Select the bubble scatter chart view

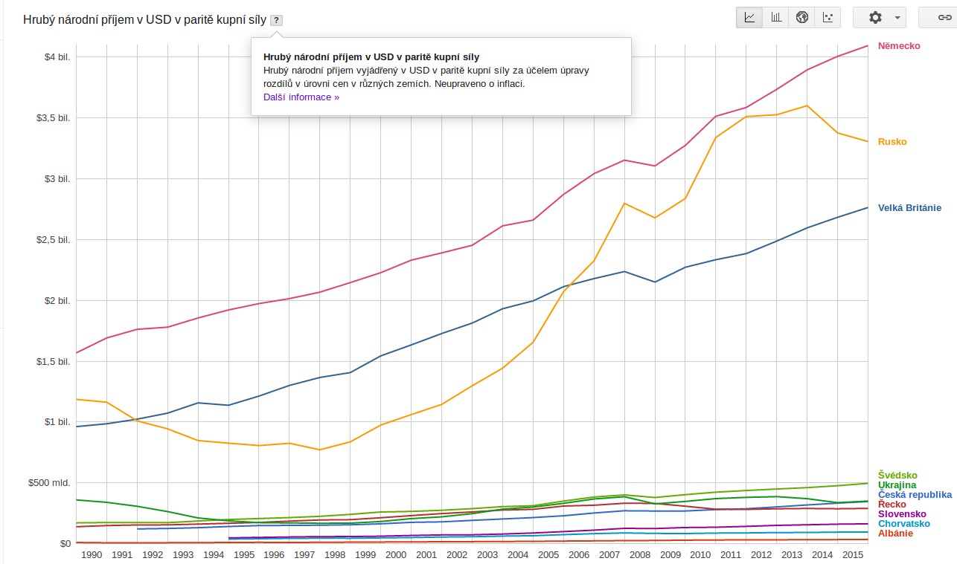[x=828, y=17]
